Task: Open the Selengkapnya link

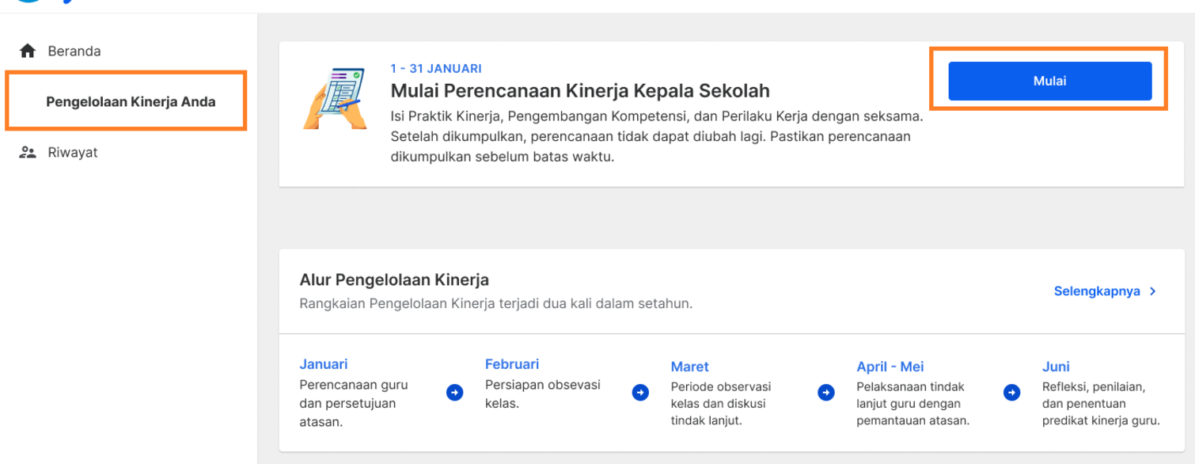Action: coord(1097,291)
